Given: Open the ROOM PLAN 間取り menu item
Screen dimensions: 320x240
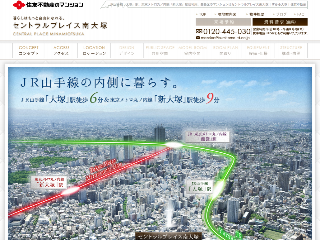Looking at the screenshot, I should 225,50.
